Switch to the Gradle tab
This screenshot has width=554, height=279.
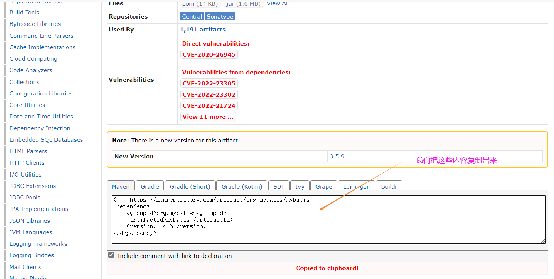pos(150,186)
